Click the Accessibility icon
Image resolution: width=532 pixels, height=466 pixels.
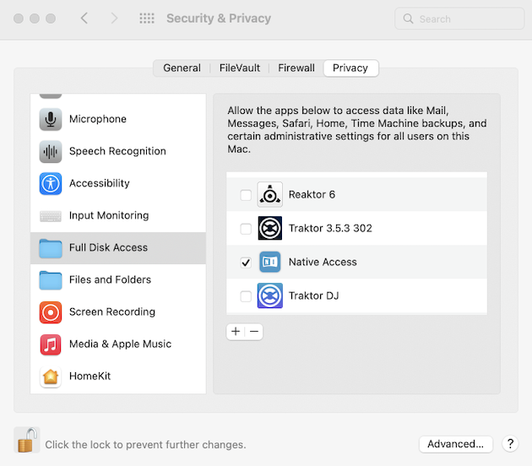51,184
